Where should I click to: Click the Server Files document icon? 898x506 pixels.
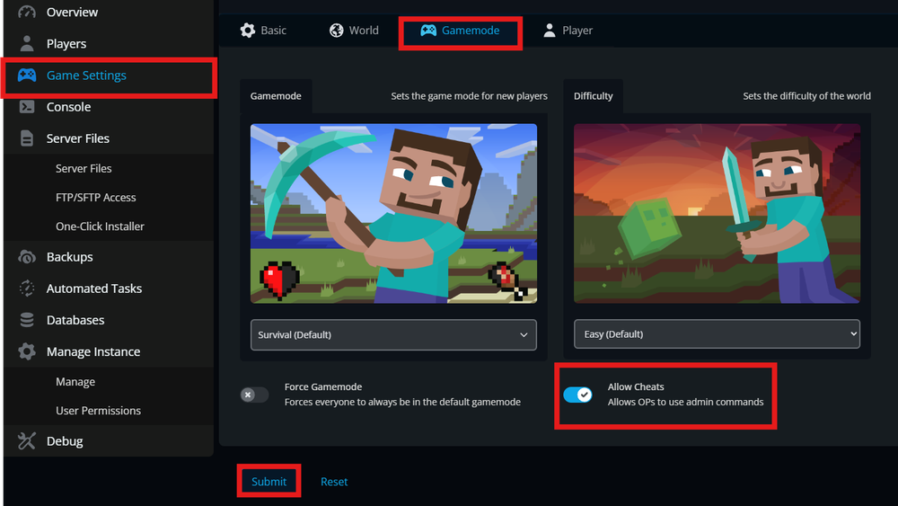(27, 138)
